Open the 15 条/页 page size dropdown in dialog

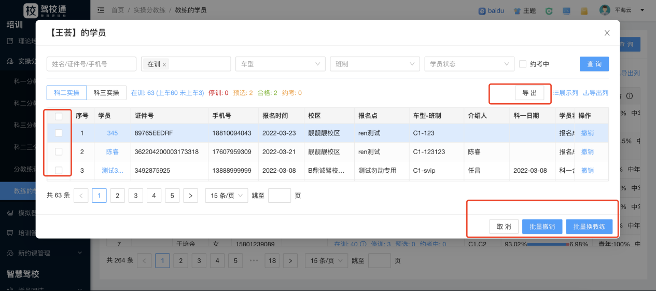coord(227,196)
